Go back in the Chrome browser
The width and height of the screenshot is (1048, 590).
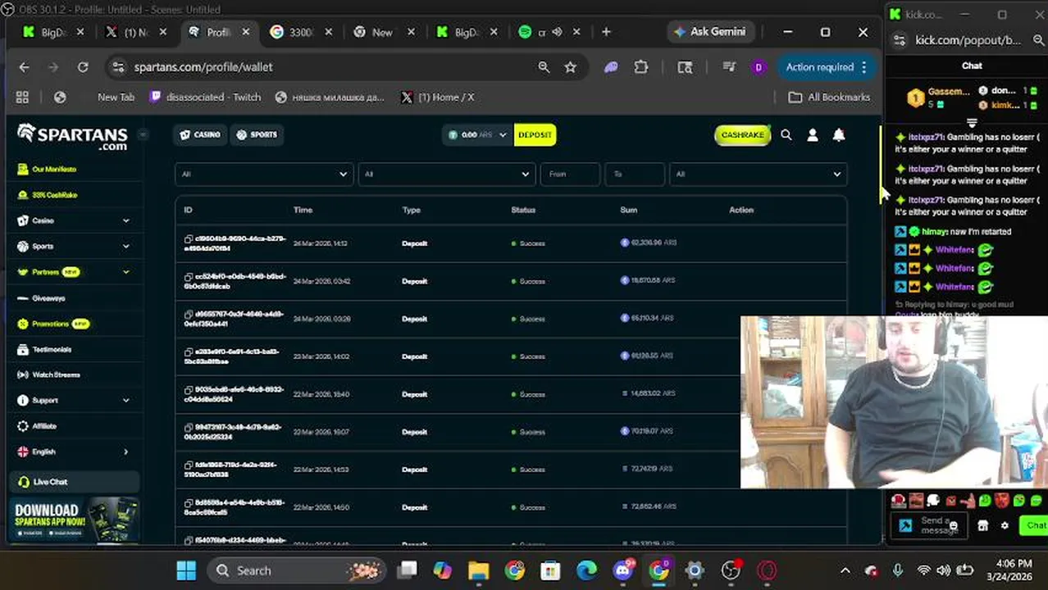pyautogui.click(x=24, y=67)
